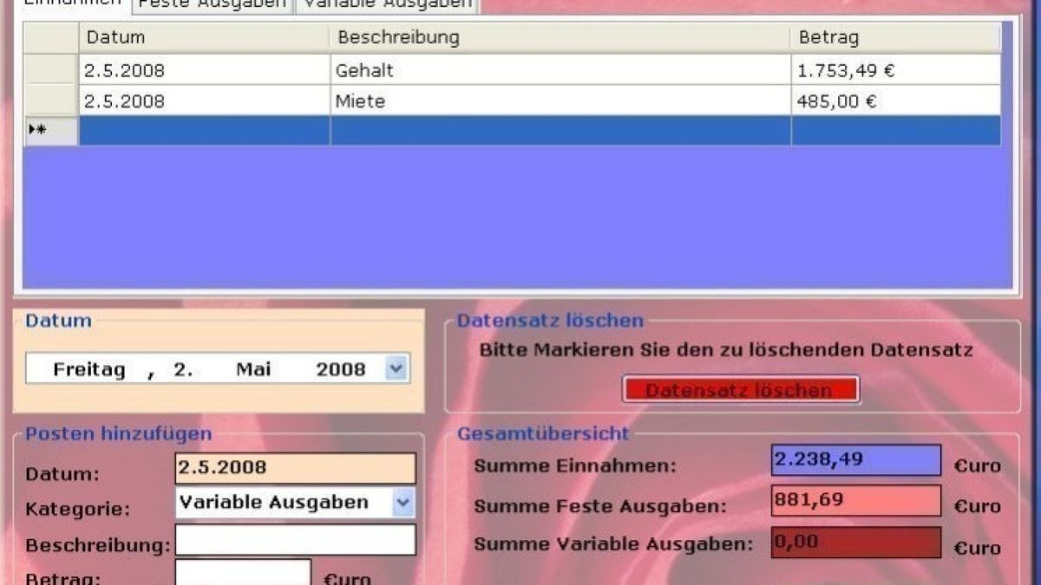Select the blue Summe Einnahmen value field
Image resolution: width=1041 pixels, height=585 pixels.
click(x=854, y=461)
